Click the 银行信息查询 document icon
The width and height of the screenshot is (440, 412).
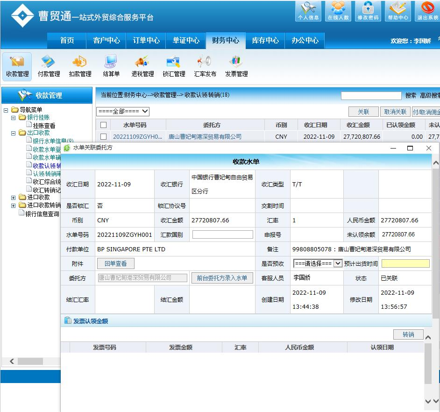pos(21,213)
